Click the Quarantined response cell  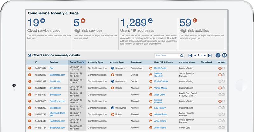coord(137,68)
